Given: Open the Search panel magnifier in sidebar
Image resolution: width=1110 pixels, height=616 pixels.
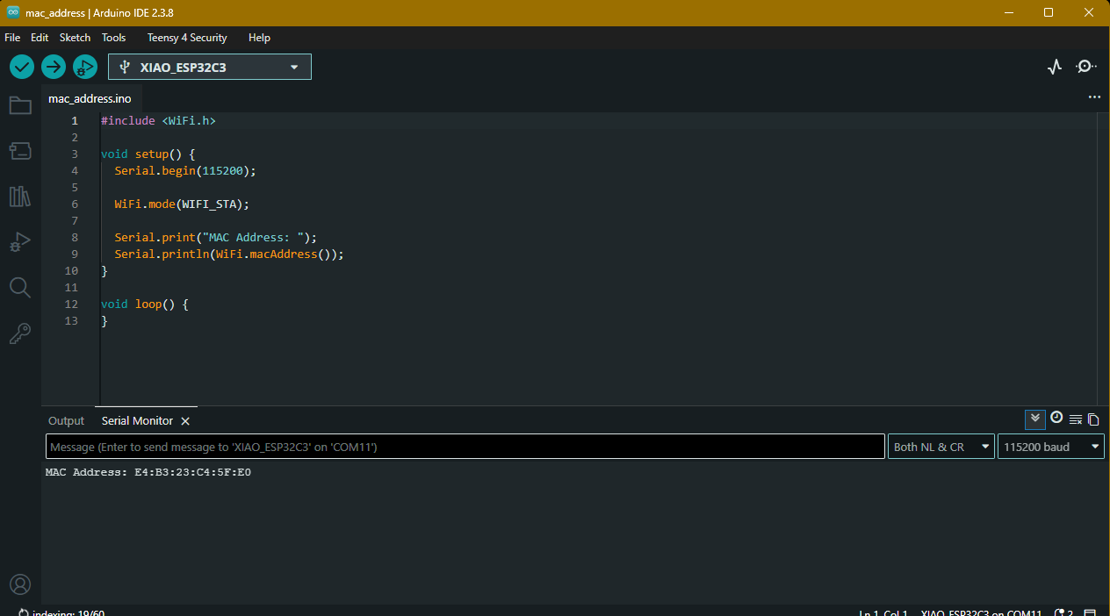Looking at the screenshot, I should click(20, 288).
